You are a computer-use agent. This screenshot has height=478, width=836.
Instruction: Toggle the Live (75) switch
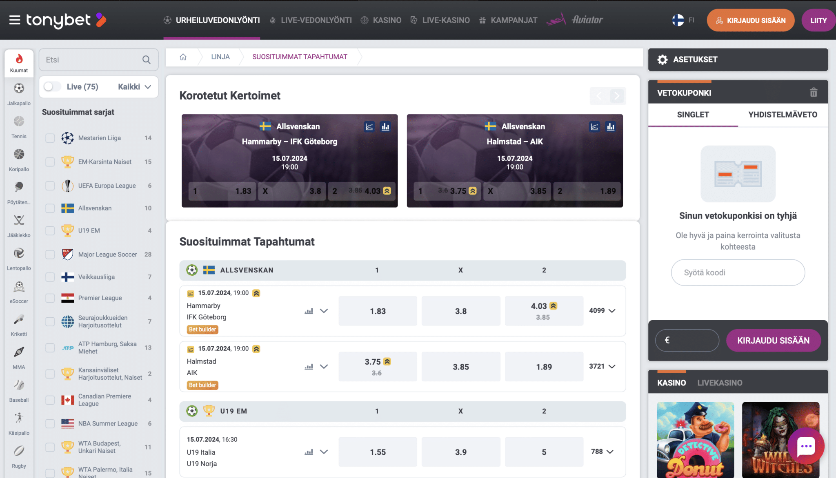[52, 86]
